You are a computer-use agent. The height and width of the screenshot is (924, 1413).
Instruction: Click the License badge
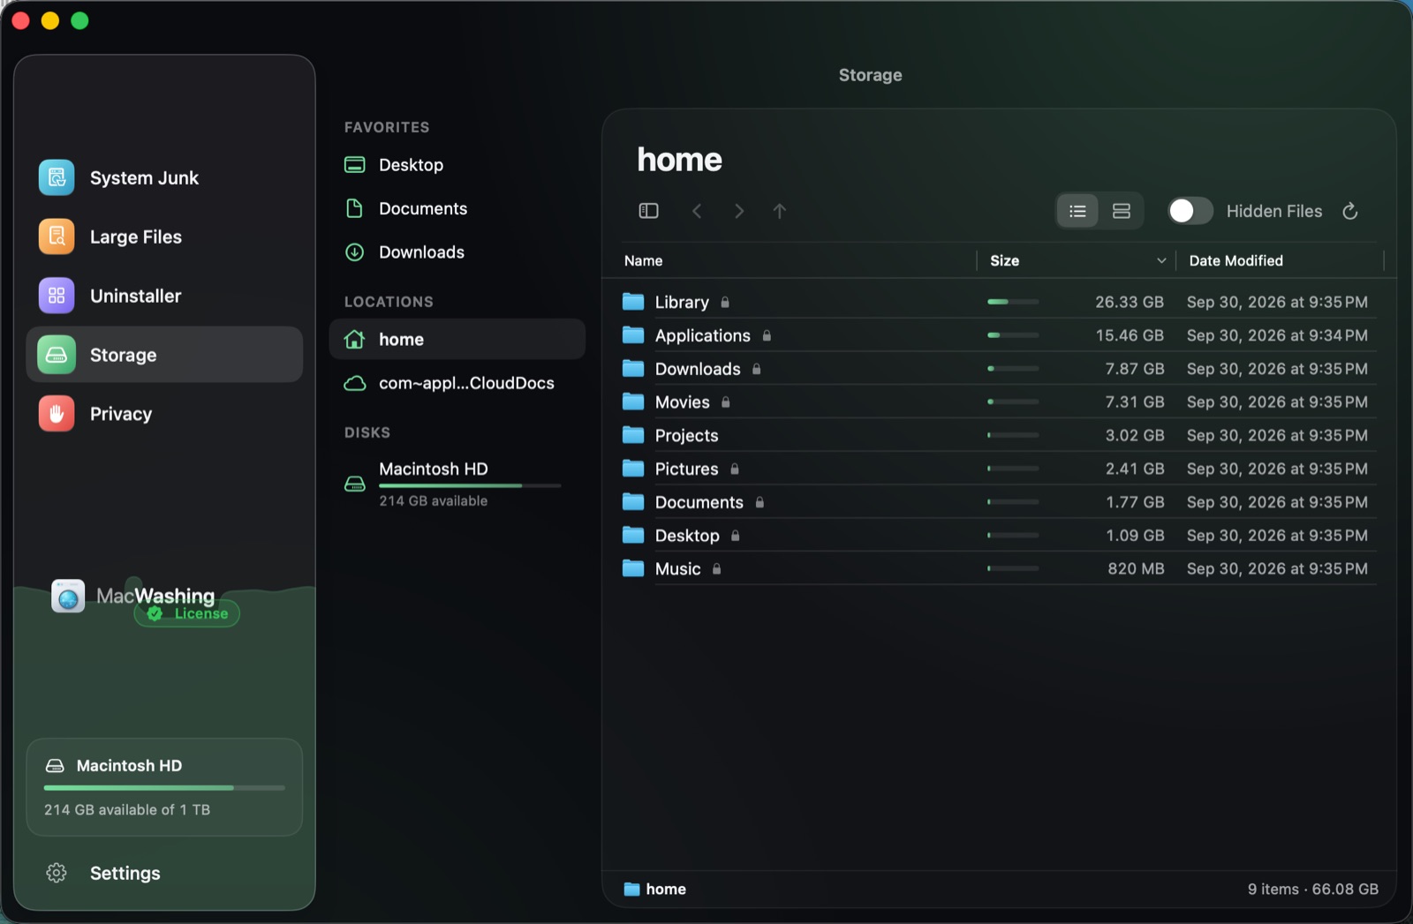187,613
